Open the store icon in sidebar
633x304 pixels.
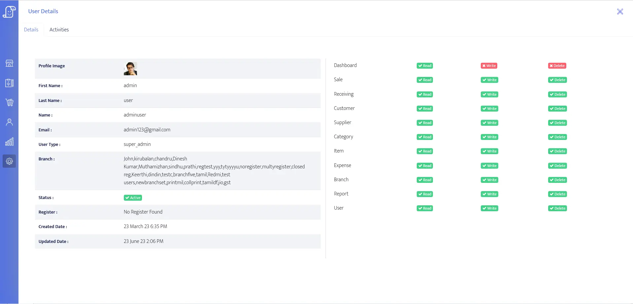point(9,63)
